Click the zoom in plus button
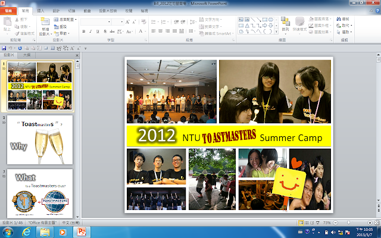This screenshot has height=238, width=381. [x=370, y=223]
